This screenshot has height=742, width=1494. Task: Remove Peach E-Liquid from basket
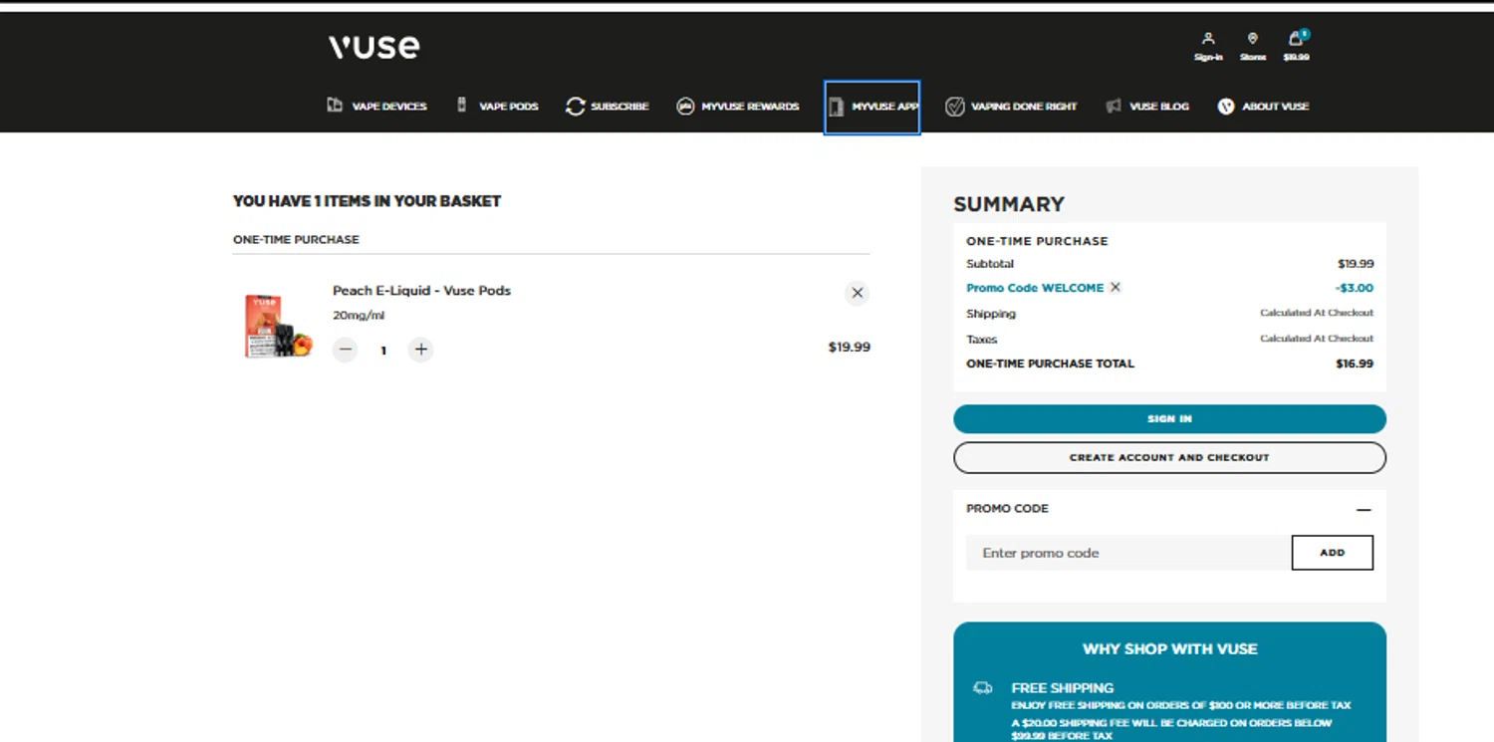click(857, 293)
